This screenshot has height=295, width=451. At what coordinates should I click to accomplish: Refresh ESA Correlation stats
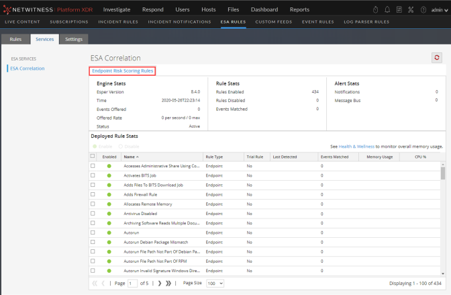(437, 58)
